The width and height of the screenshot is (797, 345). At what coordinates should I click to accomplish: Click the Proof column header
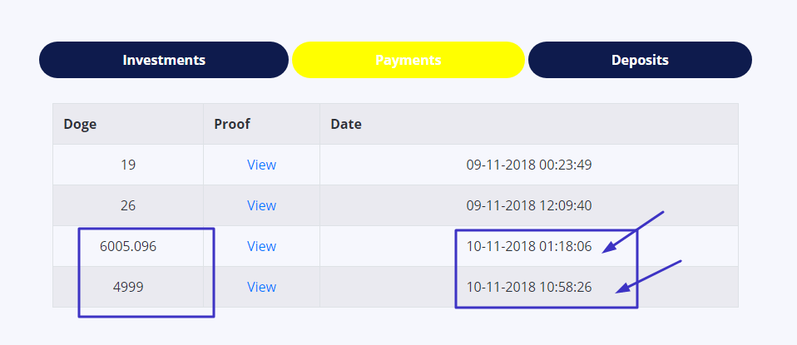click(232, 124)
